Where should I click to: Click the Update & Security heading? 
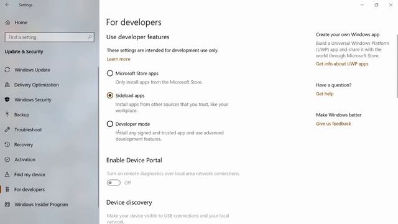point(24,52)
